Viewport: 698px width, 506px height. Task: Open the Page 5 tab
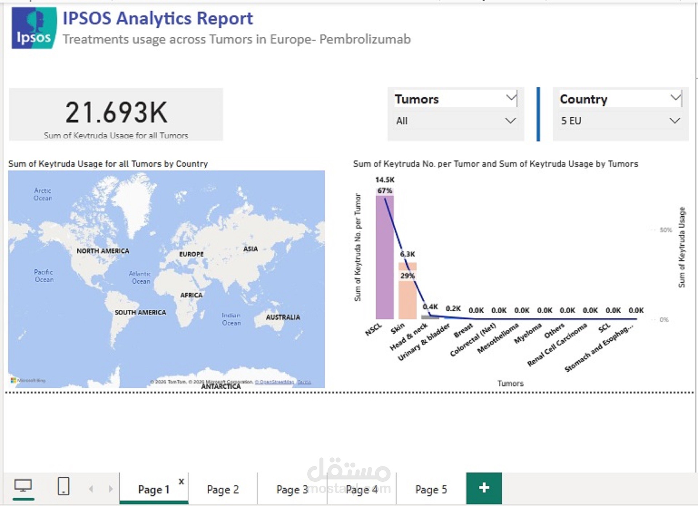[x=431, y=489]
